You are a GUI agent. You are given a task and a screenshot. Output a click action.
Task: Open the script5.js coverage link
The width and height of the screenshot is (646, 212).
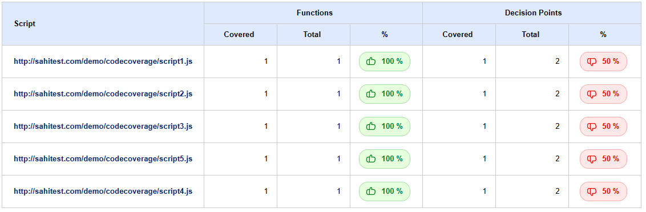tap(103, 159)
